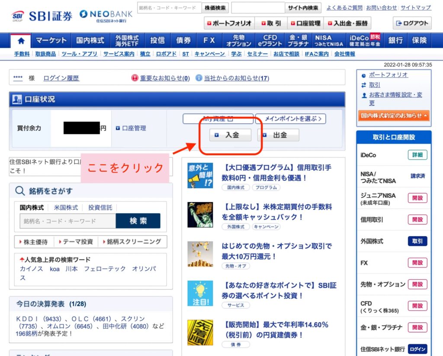443x356 pixels.
Task: Open the 債券 tab
Action: pyautogui.click(x=183, y=40)
